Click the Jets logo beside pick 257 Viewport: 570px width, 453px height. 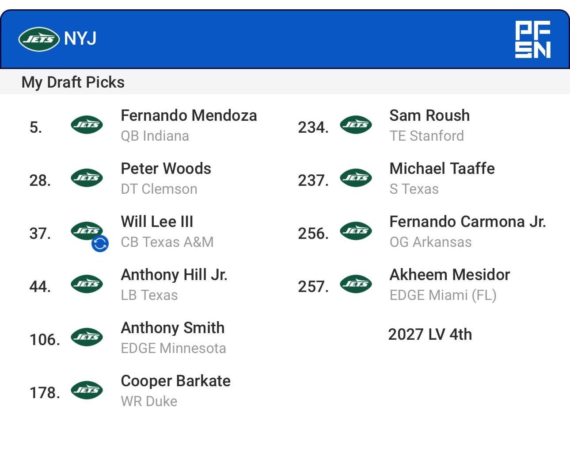[x=356, y=284]
